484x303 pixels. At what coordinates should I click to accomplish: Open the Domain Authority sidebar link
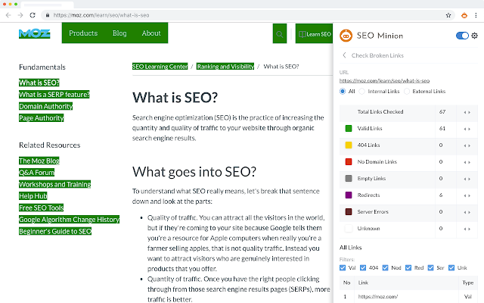click(x=45, y=107)
